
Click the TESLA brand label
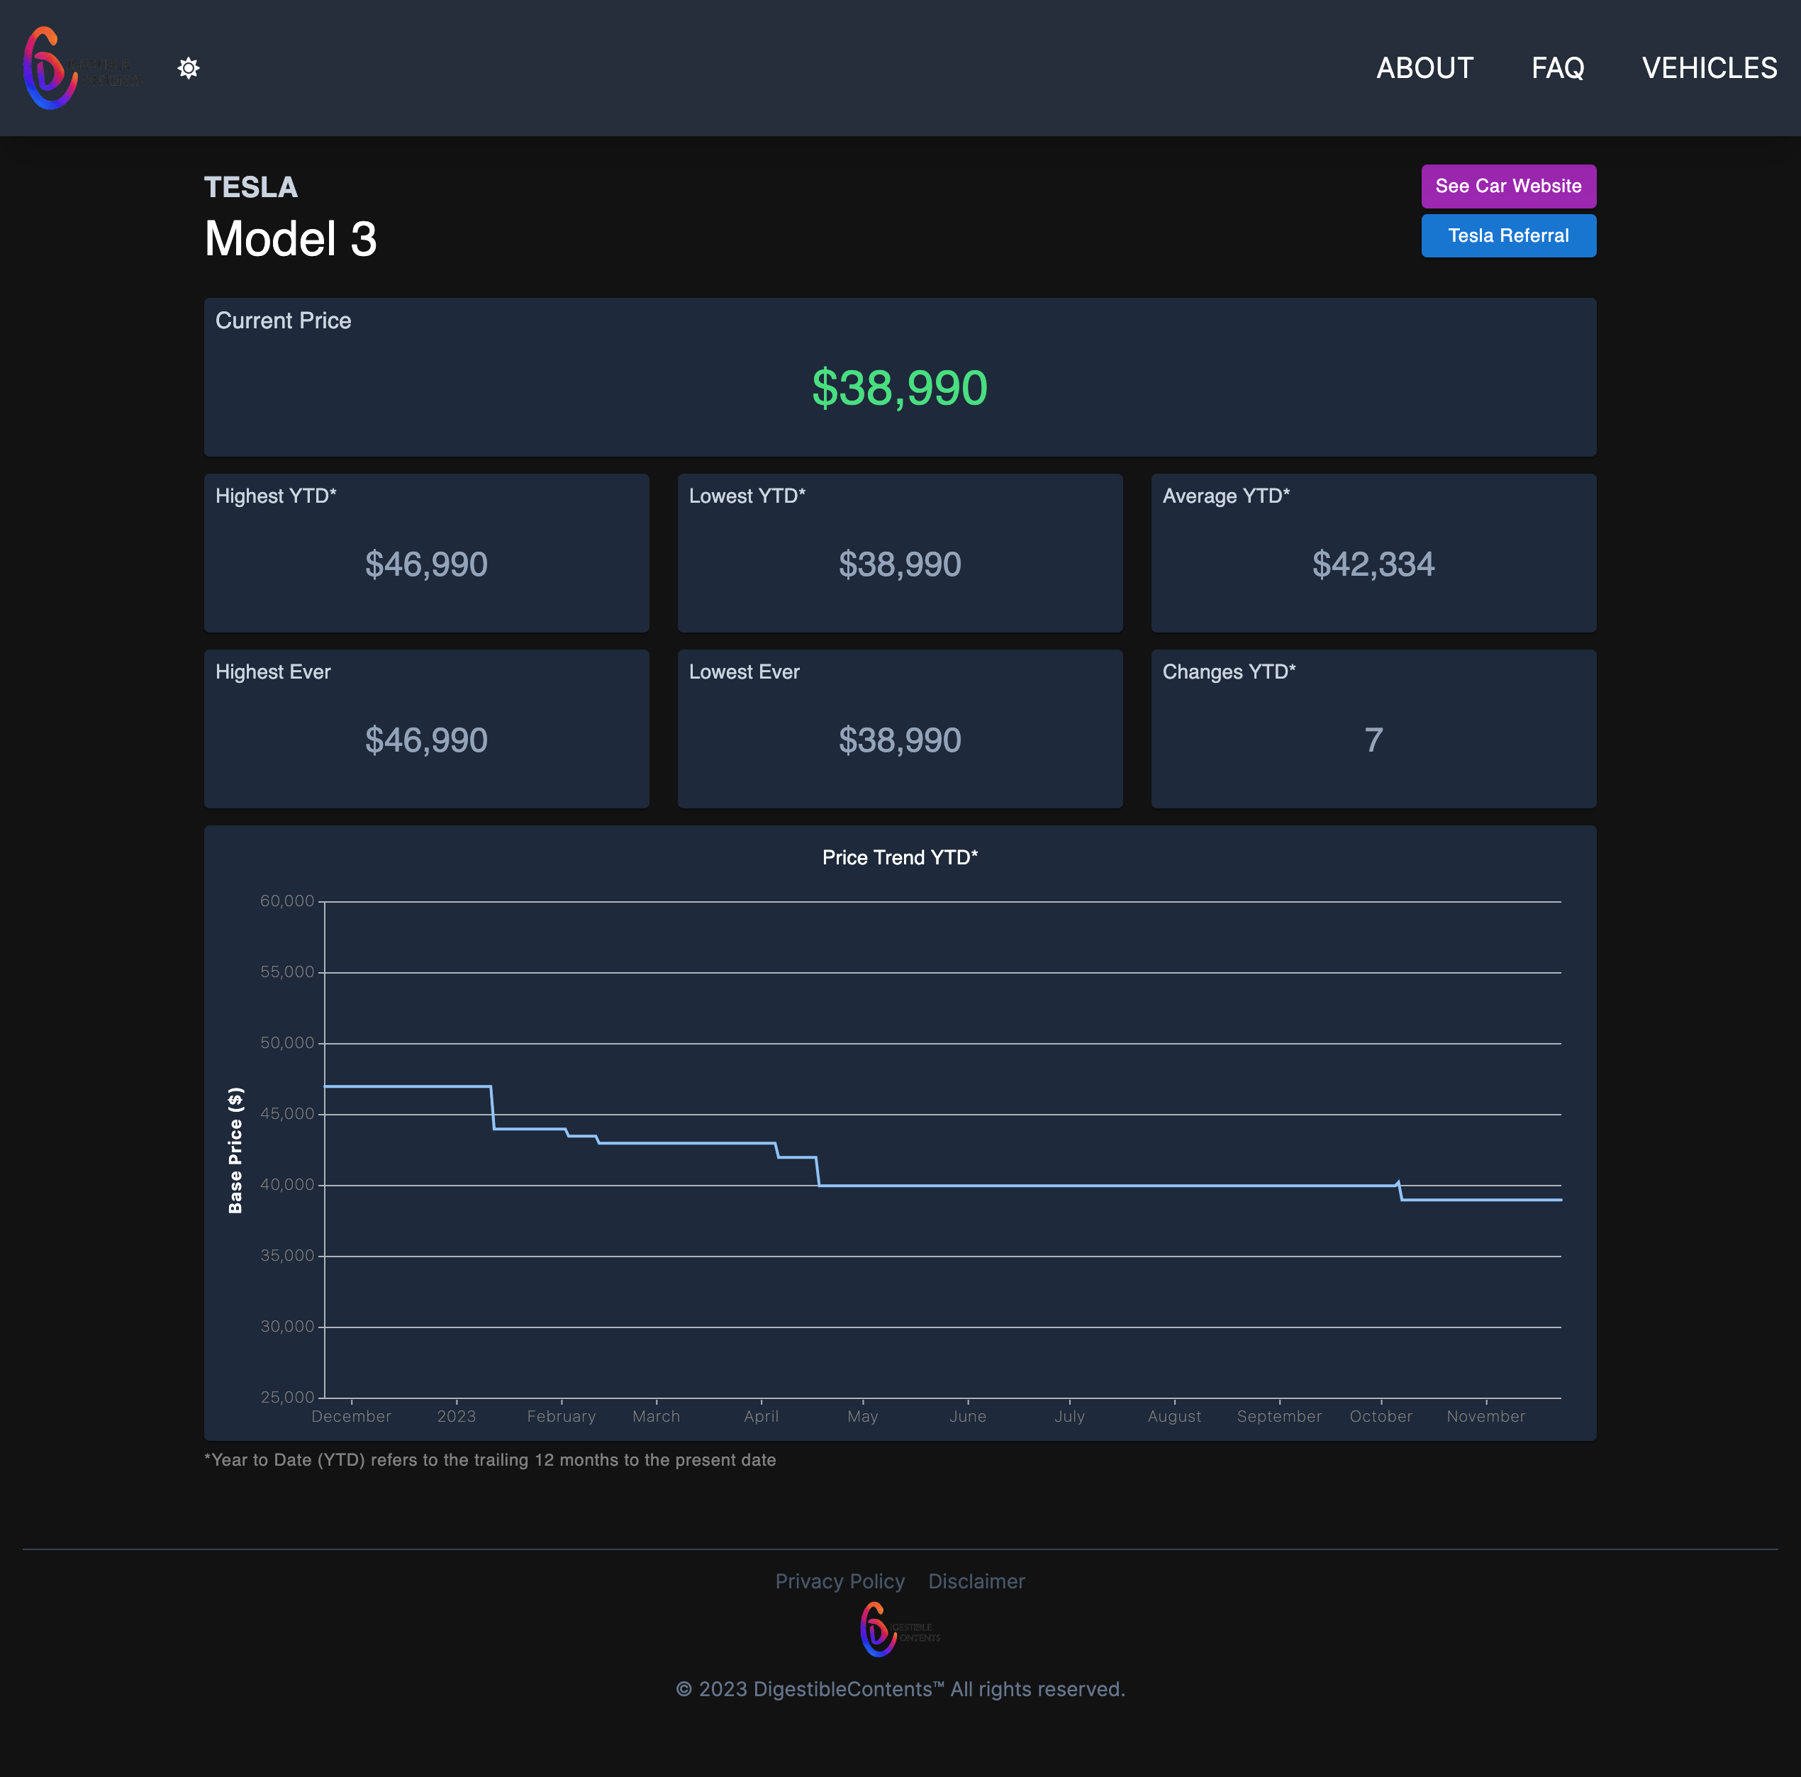(251, 187)
